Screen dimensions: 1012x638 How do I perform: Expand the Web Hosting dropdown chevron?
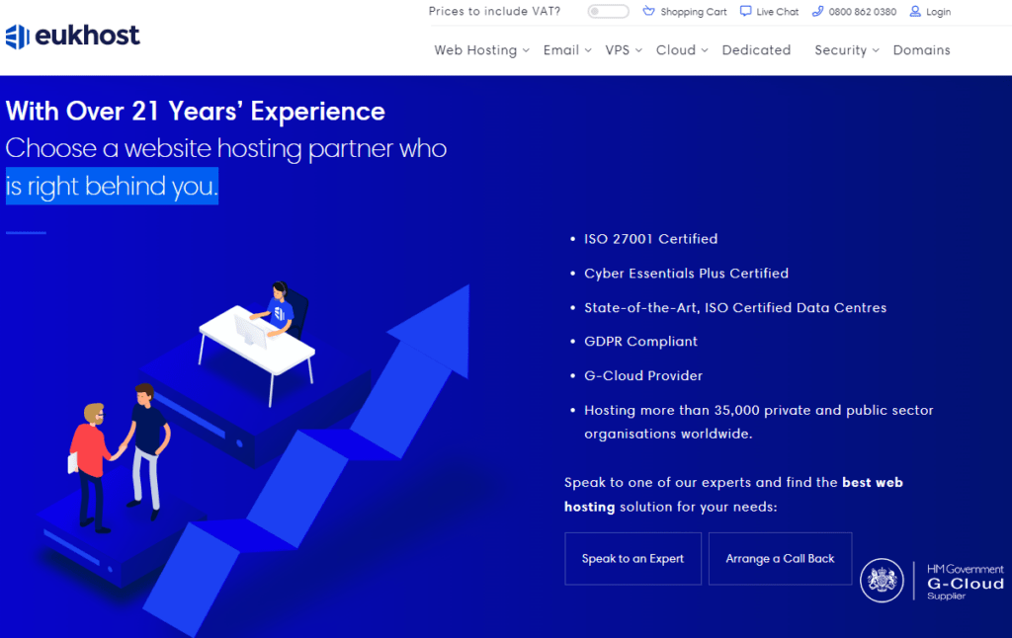[x=526, y=50]
